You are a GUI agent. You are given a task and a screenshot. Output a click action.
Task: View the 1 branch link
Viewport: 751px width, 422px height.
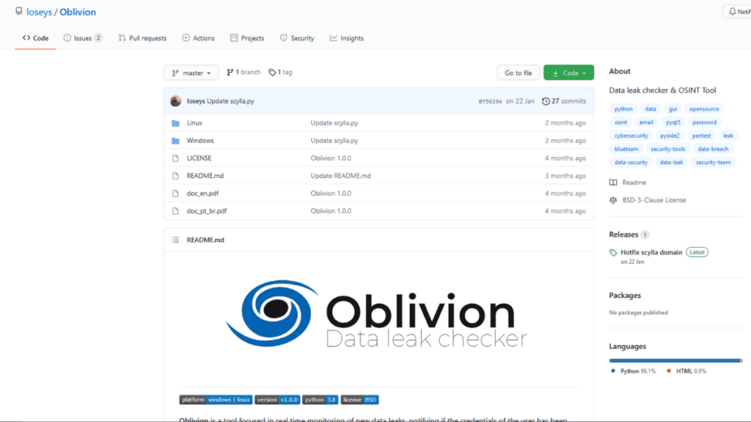pos(243,73)
